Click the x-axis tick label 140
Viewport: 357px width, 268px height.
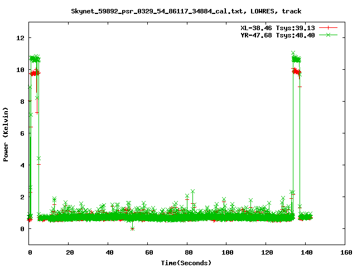307,252
